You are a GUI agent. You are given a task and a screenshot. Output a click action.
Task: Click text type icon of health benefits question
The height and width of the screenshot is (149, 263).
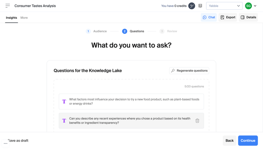pyautogui.click(x=64, y=121)
